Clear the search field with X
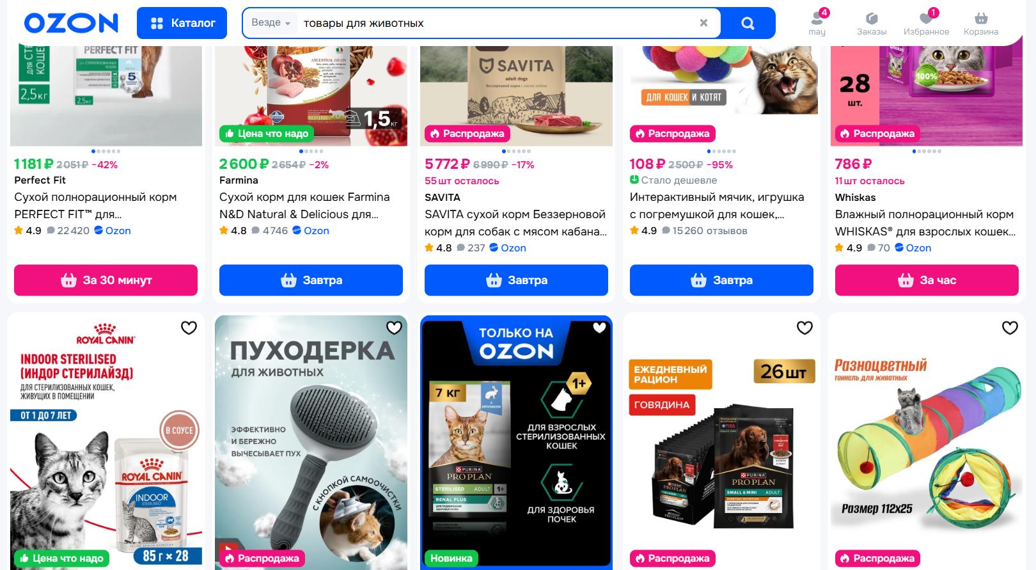This screenshot has height=570, width=1036. pos(703,23)
